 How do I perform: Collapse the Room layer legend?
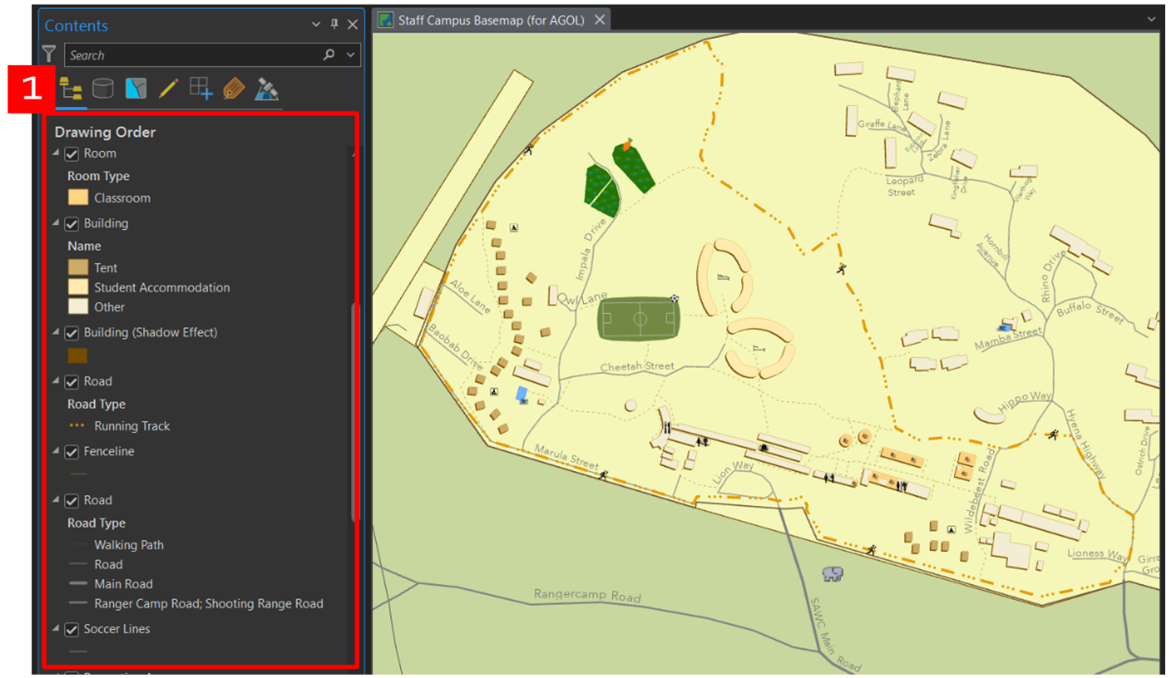56,153
